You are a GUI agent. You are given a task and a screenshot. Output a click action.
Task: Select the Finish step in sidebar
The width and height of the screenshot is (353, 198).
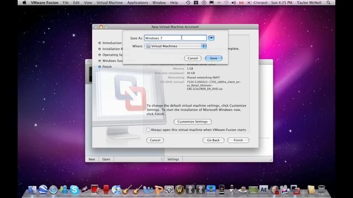coord(107,67)
